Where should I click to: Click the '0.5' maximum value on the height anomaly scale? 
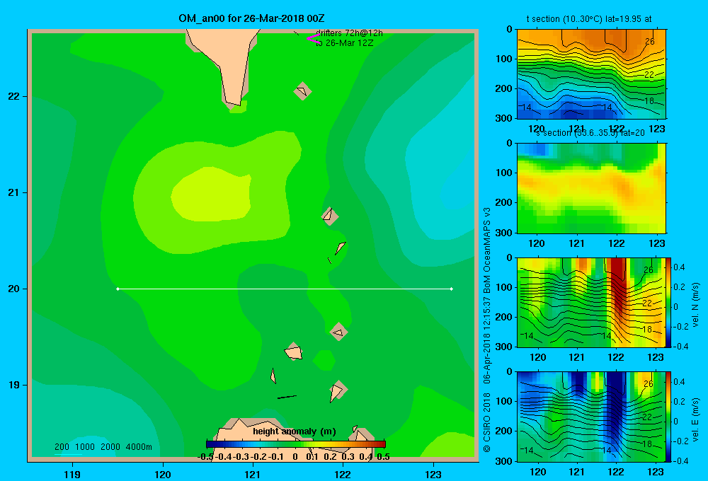(x=383, y=457)
